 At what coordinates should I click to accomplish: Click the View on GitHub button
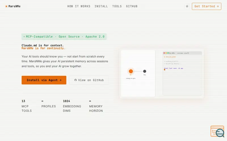pos(89,80)
